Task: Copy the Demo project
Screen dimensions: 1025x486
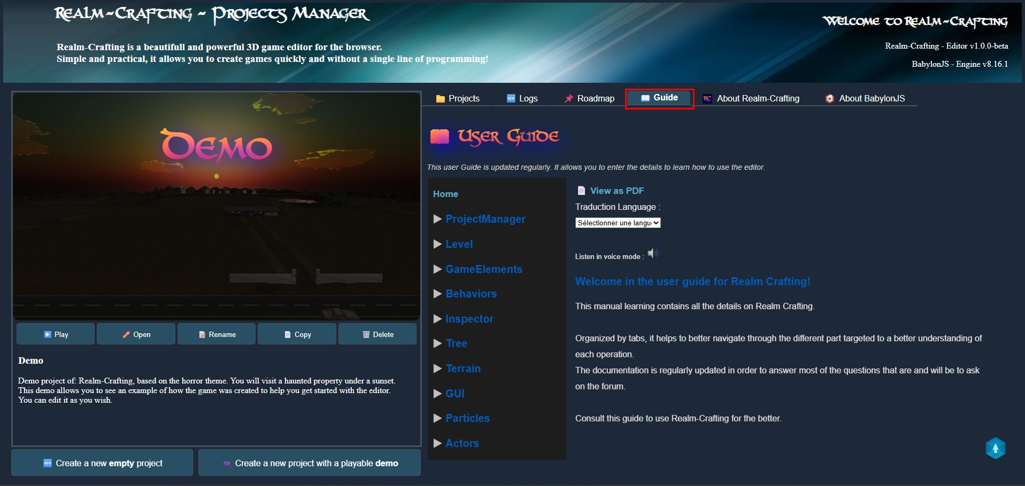Action: click(297, 334)
